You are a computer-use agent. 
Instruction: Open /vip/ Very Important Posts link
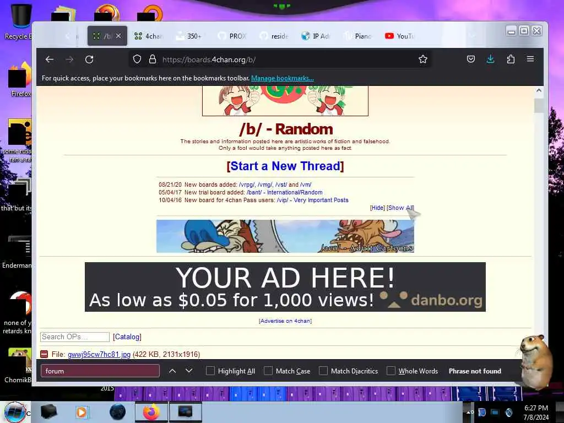[313, 200]
